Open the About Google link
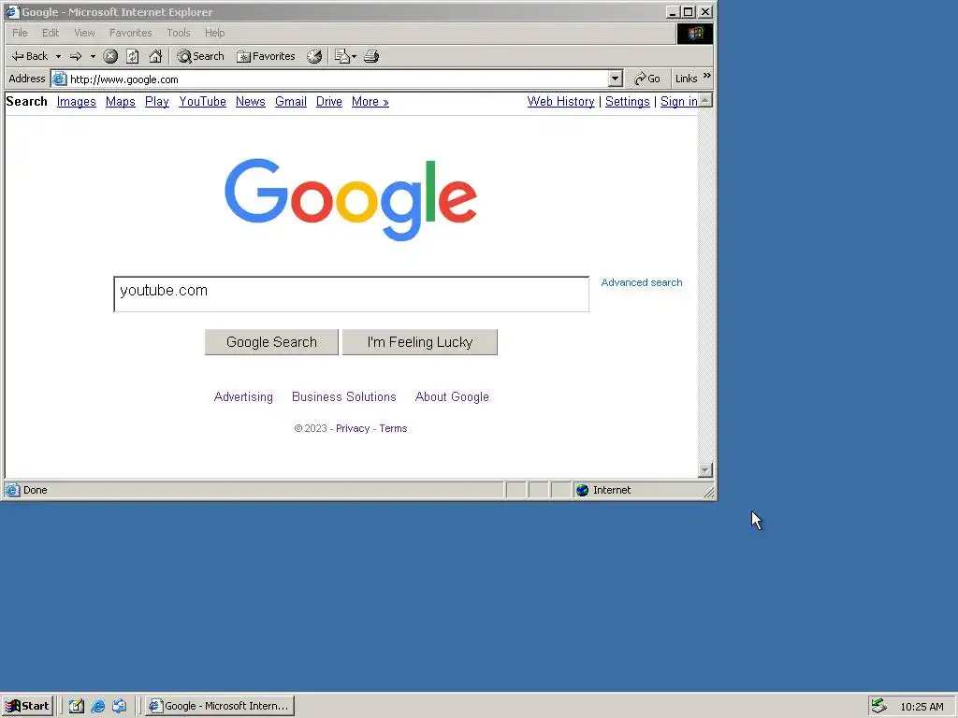This screenshot has height=718, width=958. [x=452, y=396]
